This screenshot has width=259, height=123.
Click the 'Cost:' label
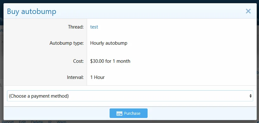click(x=78, y=61)
